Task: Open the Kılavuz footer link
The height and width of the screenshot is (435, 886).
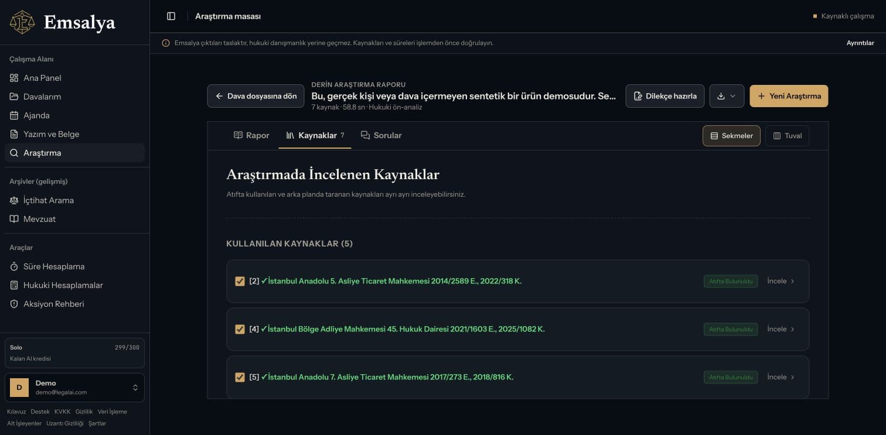Action: [x=16, y=412]
